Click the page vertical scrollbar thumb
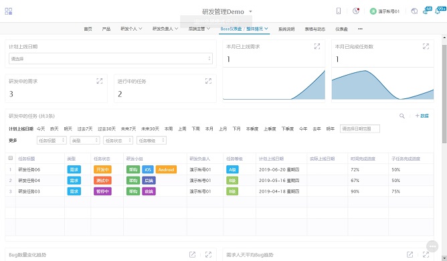447x261 pixels. [444, 94]
